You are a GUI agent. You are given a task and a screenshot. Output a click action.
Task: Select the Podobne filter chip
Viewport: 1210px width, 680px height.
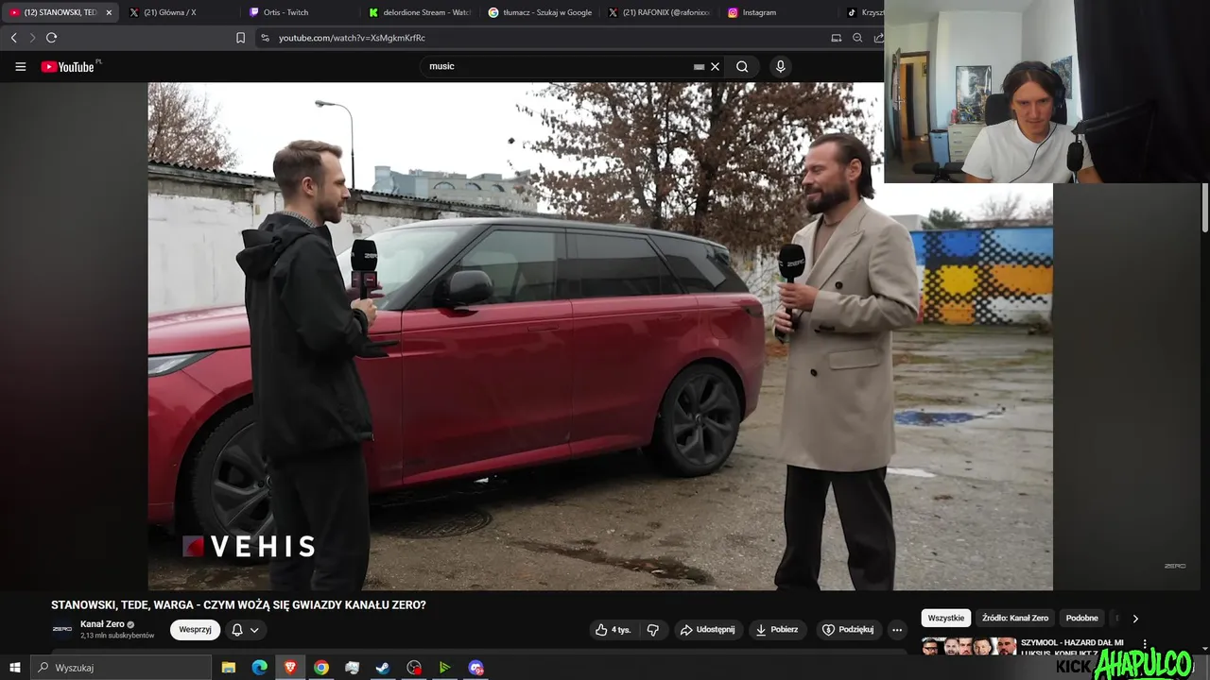pyautogui.click(x=1081, y=618)
